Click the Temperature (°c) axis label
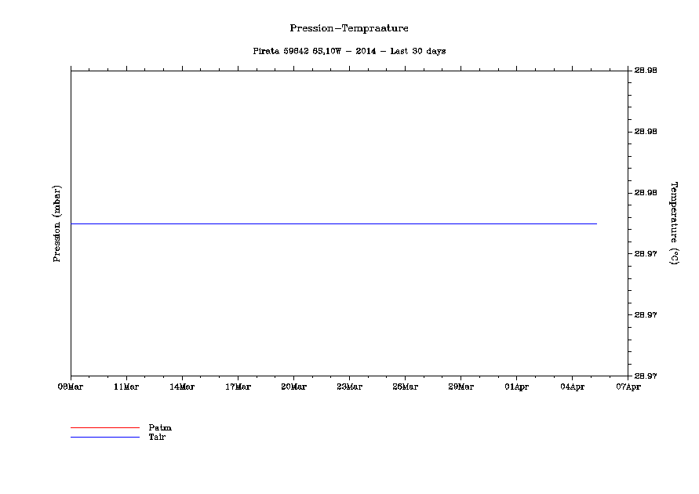Screen dimensions: 699x494 pos(673,223)
